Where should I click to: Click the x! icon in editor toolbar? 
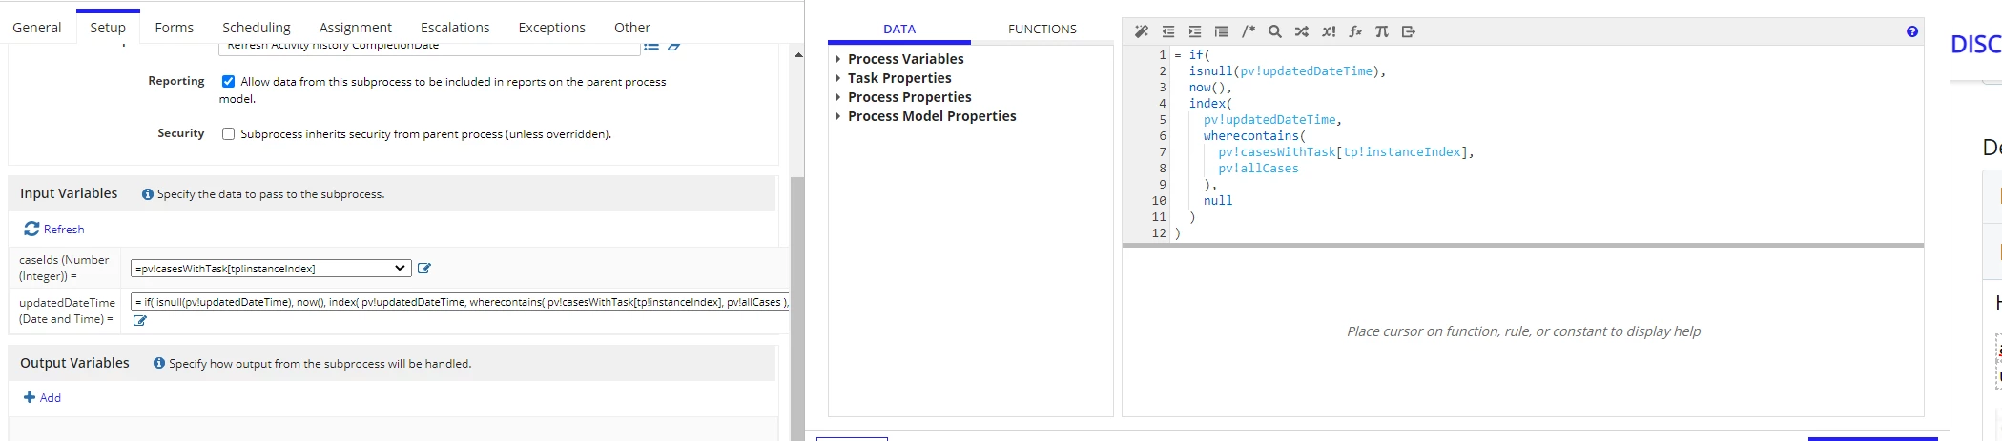point(1328,31)
